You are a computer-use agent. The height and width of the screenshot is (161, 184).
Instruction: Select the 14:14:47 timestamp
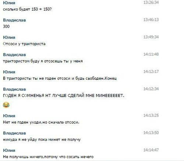pyautogui.click(x=151, y=150)
